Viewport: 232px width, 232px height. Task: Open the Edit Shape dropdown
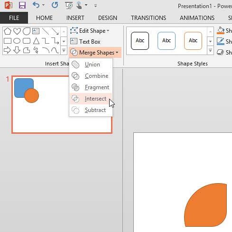(90, 31)
